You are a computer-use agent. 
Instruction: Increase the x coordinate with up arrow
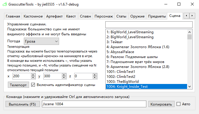pyautogui.click(x=33, y=75)
